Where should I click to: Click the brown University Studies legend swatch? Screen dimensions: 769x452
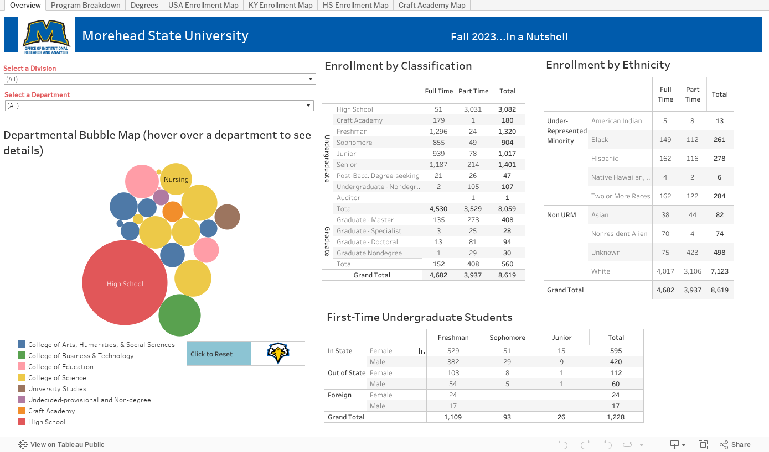click(22, 388)
